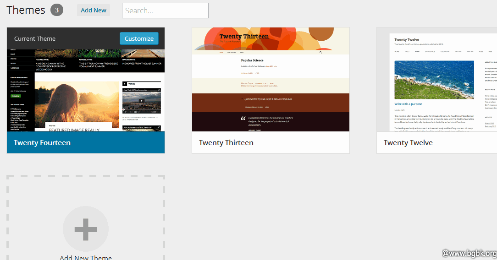The image size is (497, 260).
Task: Open the Twenty Twelve theme screenshot
Action: pos(437,79)
